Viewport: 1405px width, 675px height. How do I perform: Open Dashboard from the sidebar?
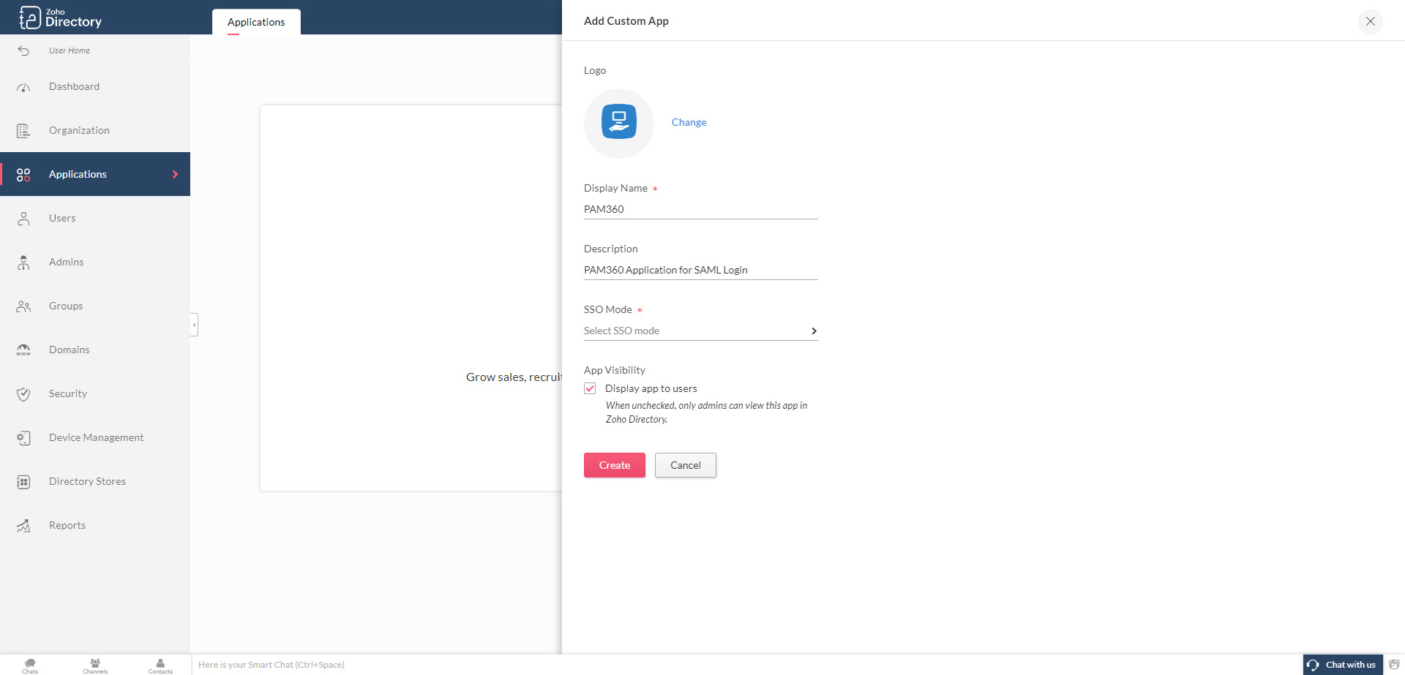coord(95,86)
